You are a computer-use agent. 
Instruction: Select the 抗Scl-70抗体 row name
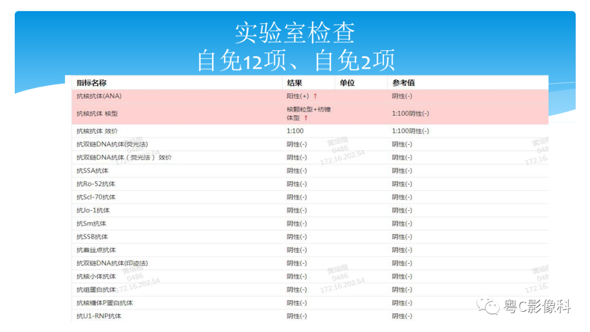(x=96, y=197)
